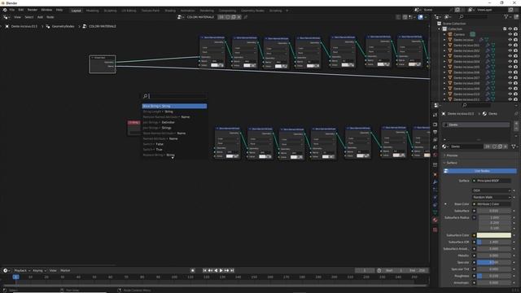The image size is (521, 293).
Task: Open the Scene properties tab
Action: click(x=435, y=147)
